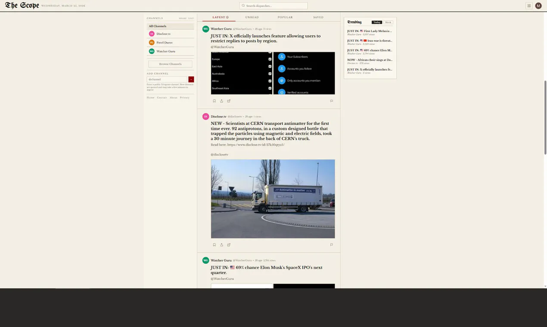Open trending item X officially launches
This screenshot has width=547, height=327.
[x=370, y=71]
